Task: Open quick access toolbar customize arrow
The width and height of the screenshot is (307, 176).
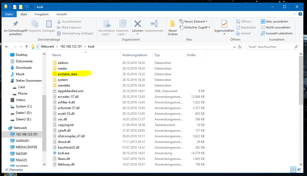Action: [31, 7]
